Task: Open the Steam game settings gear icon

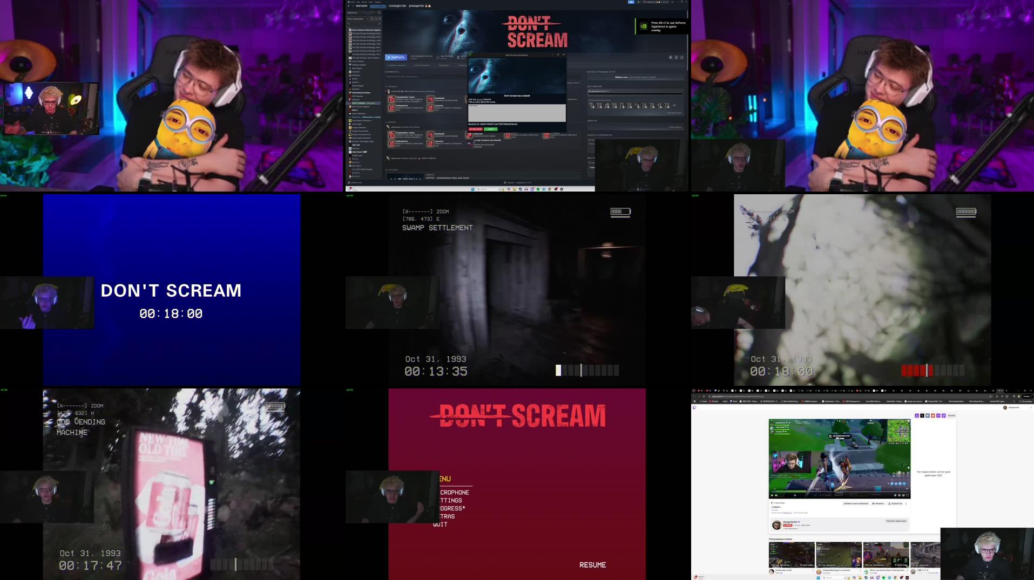Action: (671, 57)
